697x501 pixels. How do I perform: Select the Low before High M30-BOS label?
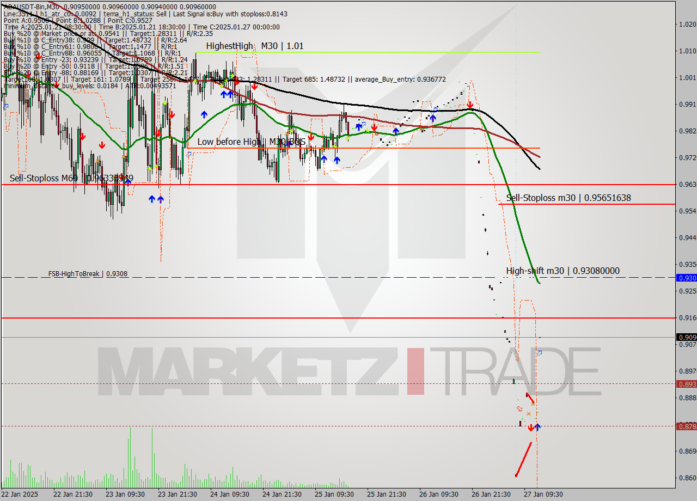point(251,142)
